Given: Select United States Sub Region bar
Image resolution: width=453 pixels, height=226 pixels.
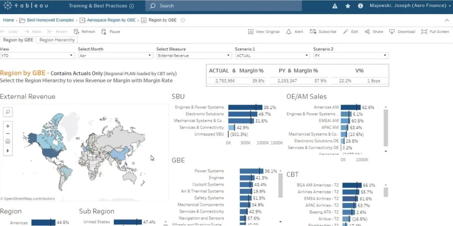Looking at the screenshot, I should [128, 222].
